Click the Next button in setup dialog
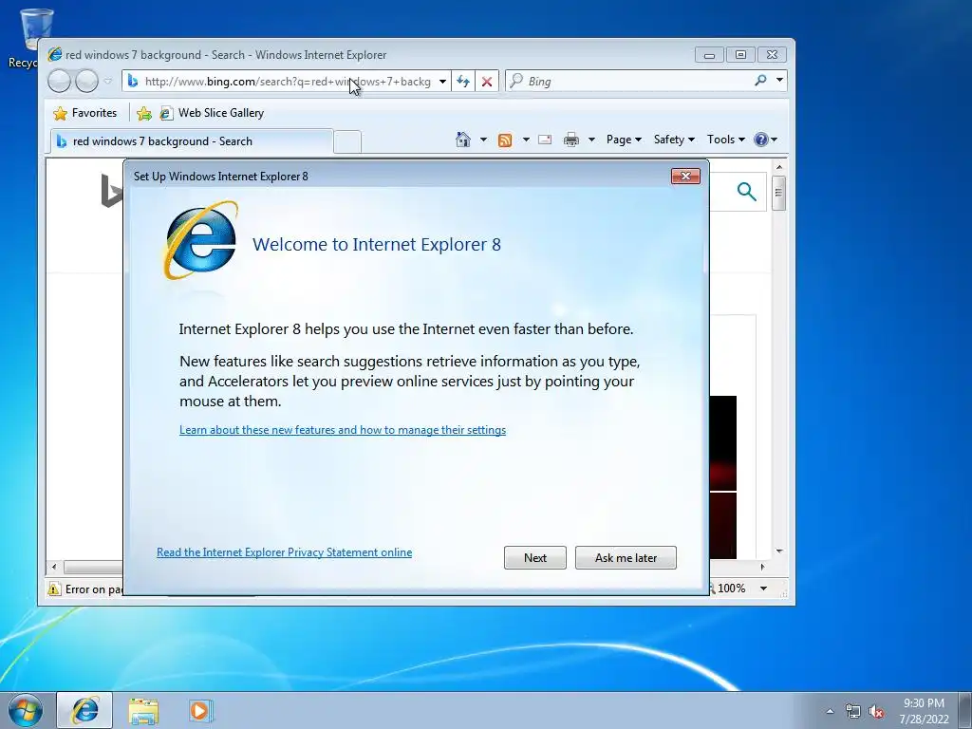Screen dimensions: 972x729 535,558
